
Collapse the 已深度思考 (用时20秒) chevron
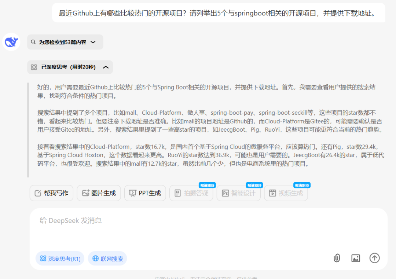[106, 67]
